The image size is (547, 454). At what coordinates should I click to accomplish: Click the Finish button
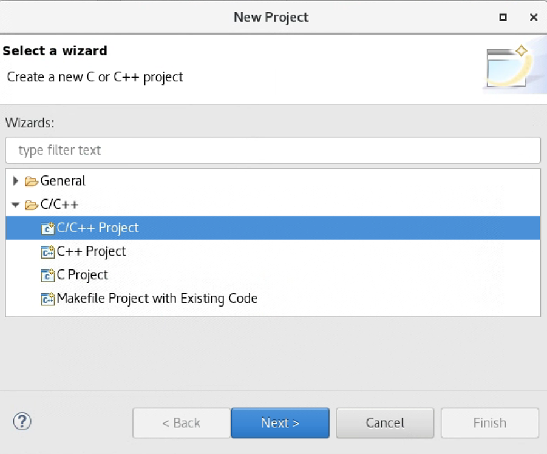489,423
